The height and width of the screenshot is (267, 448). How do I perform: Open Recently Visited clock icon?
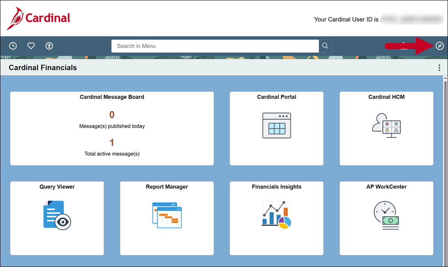13,46
